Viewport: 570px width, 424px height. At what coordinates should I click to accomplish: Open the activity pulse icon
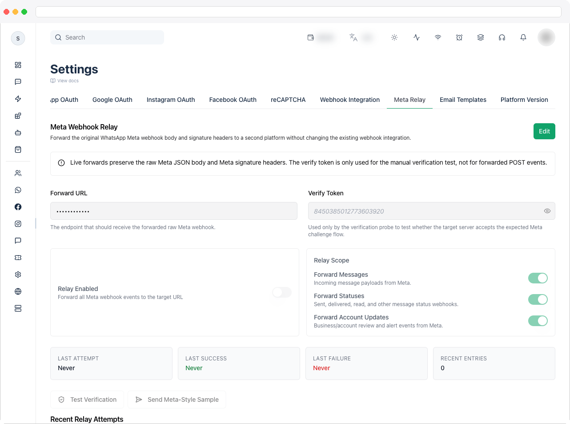(417, 37)
